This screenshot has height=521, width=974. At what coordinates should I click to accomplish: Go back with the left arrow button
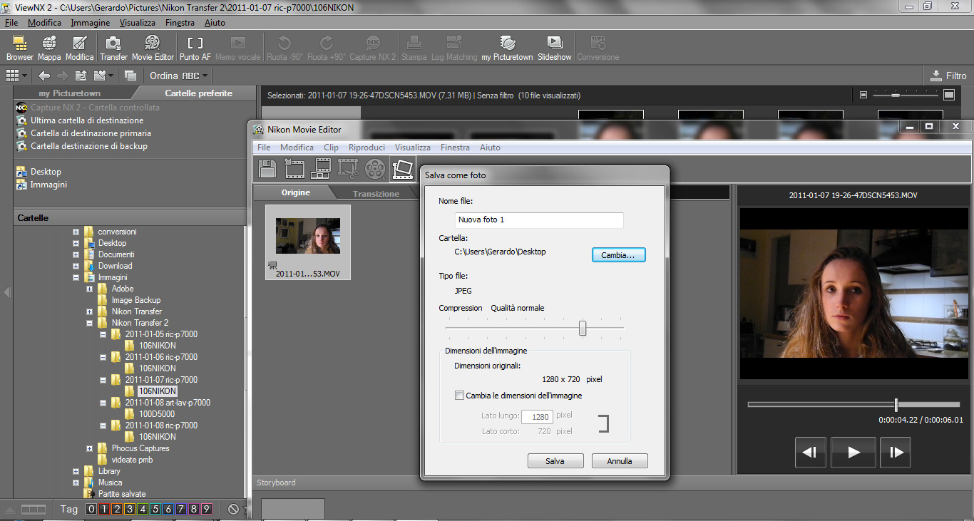44,76
